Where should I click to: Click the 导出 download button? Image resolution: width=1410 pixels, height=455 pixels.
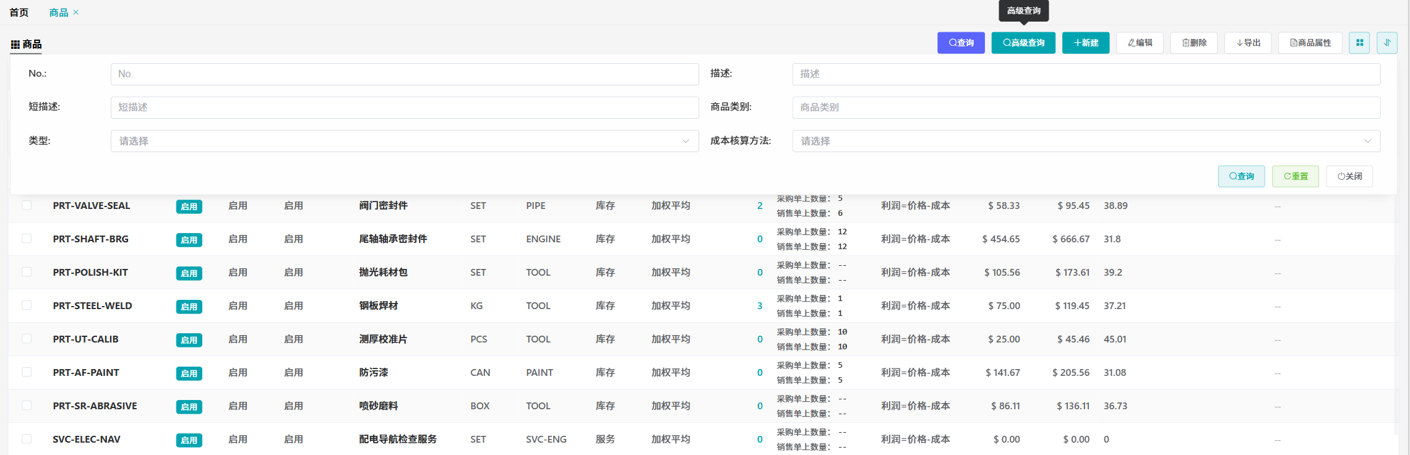(x=1247, y=43)
